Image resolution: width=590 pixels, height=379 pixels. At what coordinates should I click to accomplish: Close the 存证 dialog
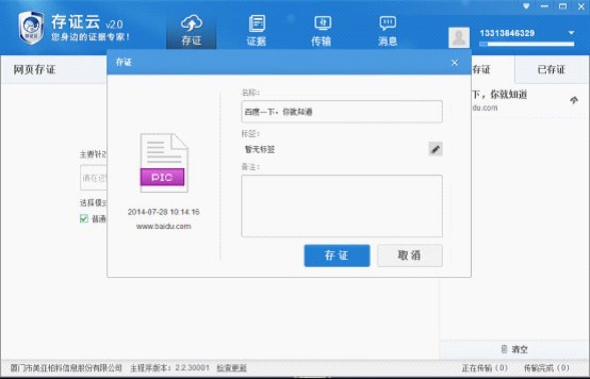click(x=455, y=63)
